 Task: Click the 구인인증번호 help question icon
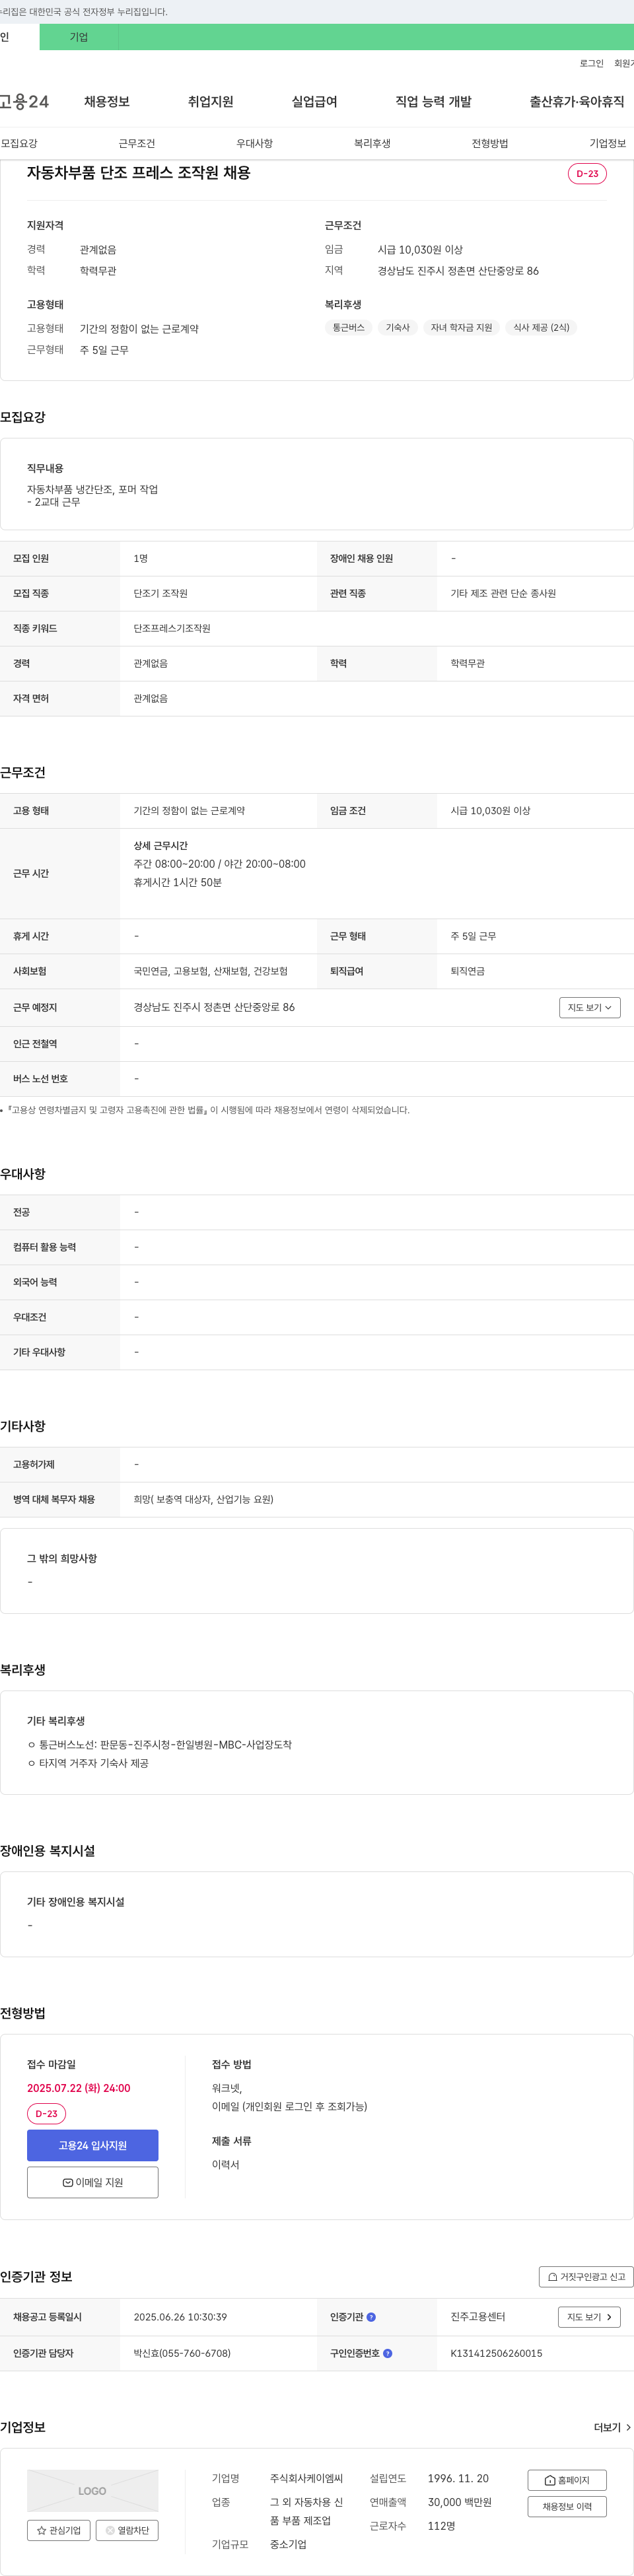[388, 2353]
